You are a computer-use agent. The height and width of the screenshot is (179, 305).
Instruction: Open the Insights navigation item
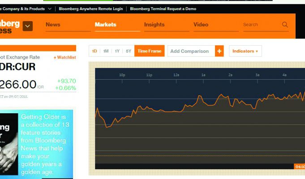point(154,25)
